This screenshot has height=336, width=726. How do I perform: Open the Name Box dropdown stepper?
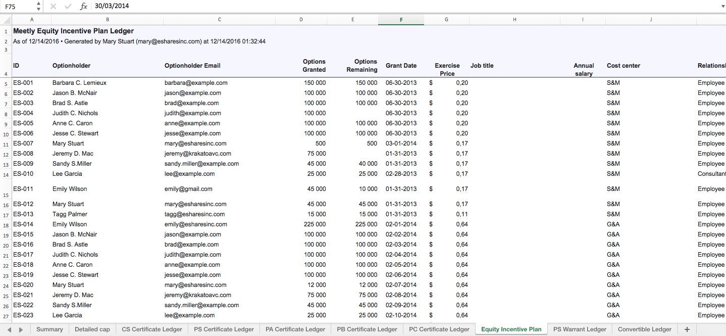click(x=39, y=6)
